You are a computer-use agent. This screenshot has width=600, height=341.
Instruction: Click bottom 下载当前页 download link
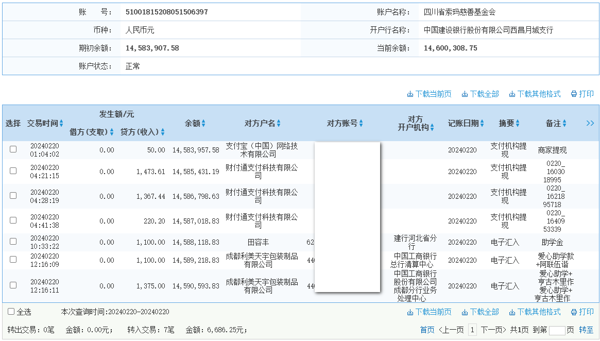click(429, 312)
